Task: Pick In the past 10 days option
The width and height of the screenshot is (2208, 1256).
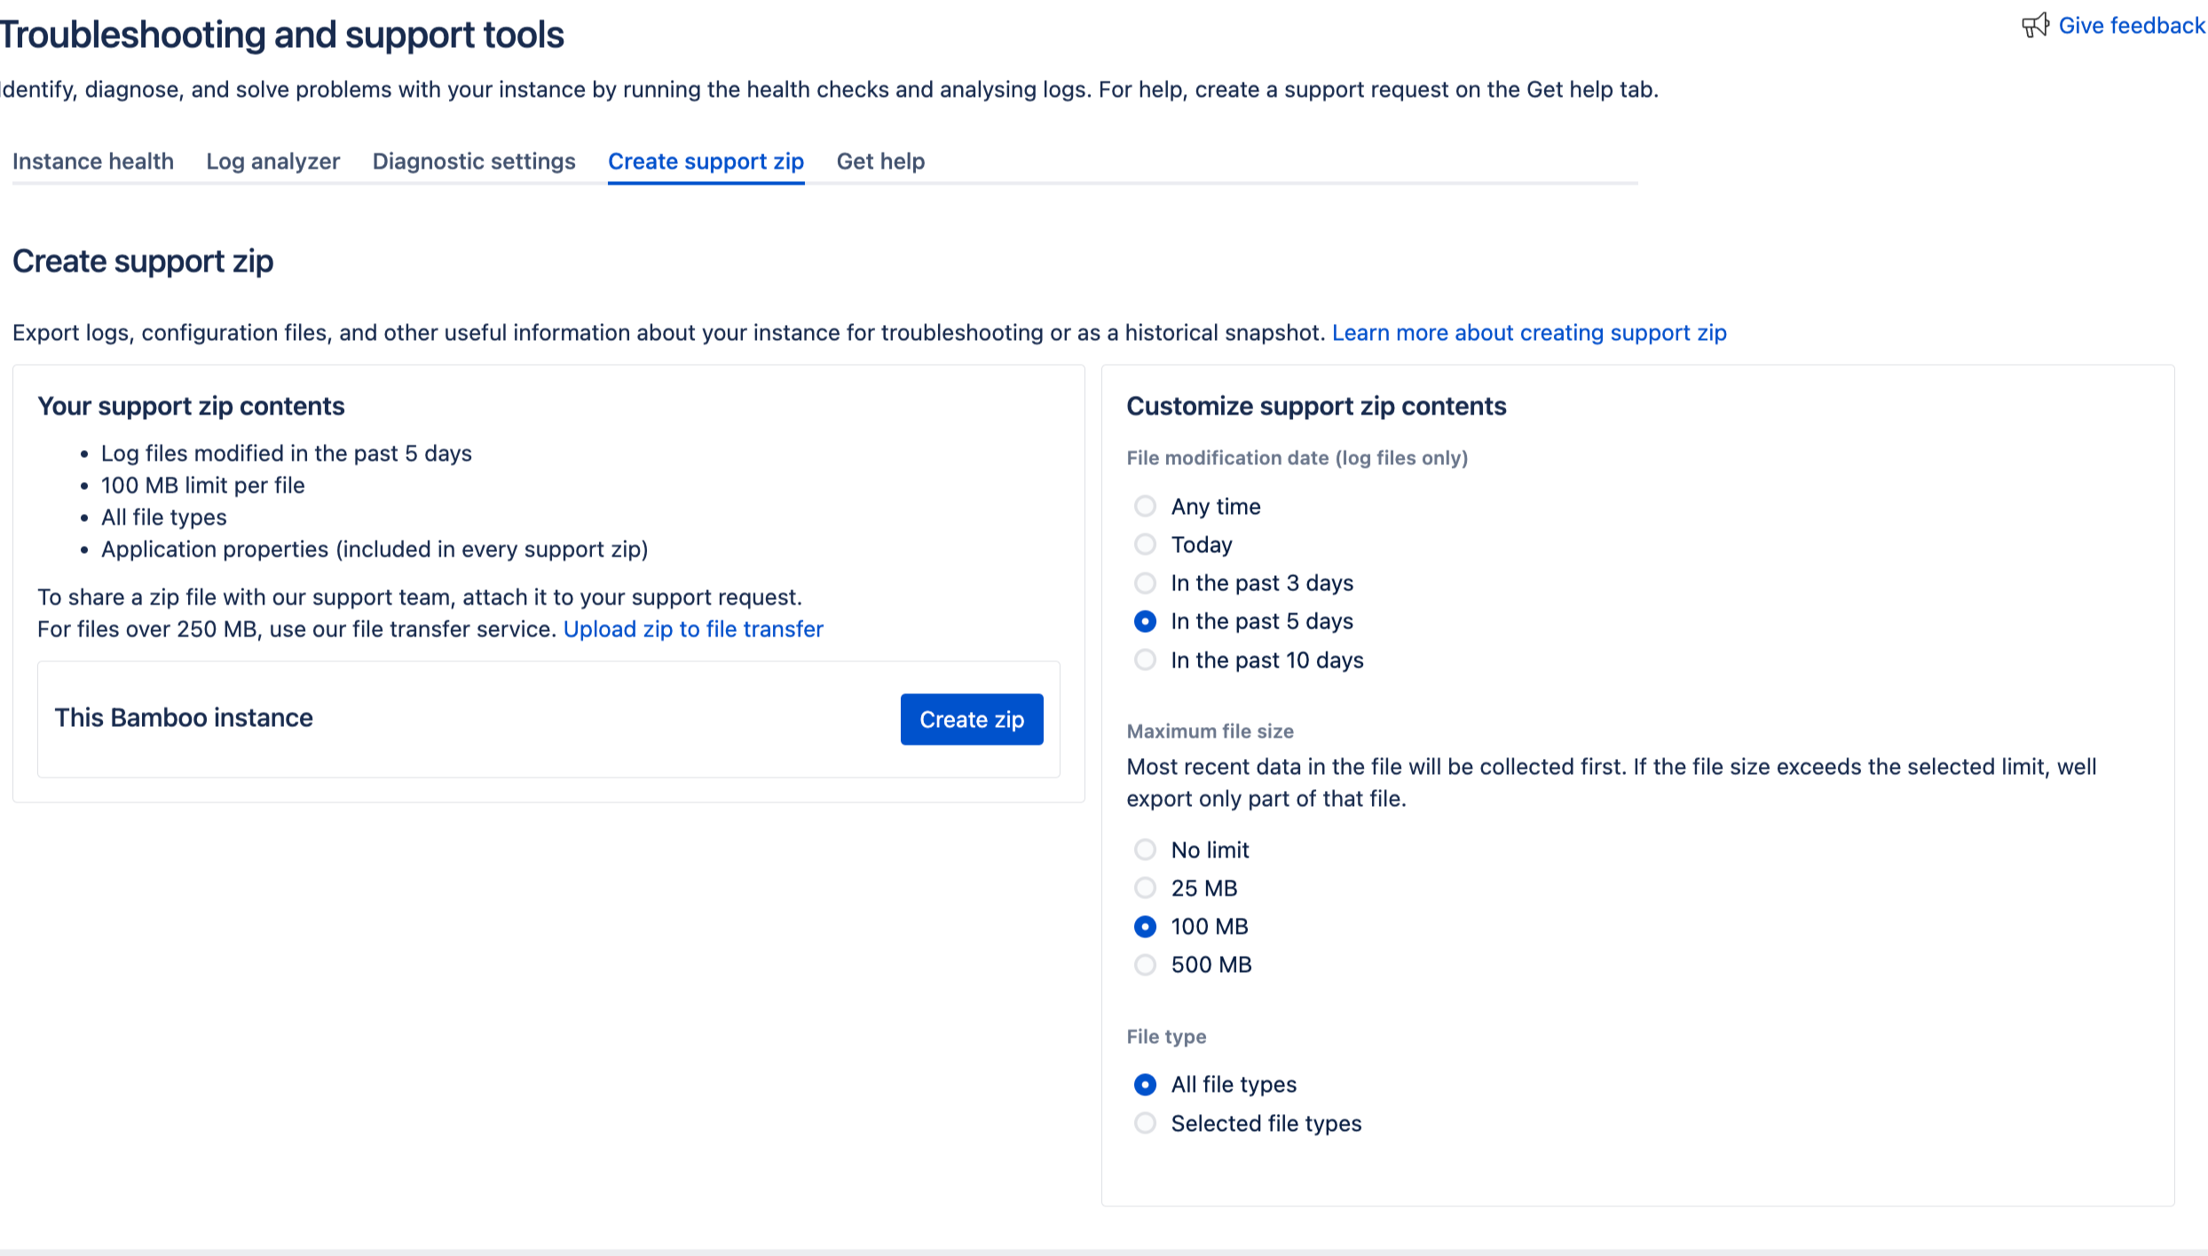Action: [1145, 660]
